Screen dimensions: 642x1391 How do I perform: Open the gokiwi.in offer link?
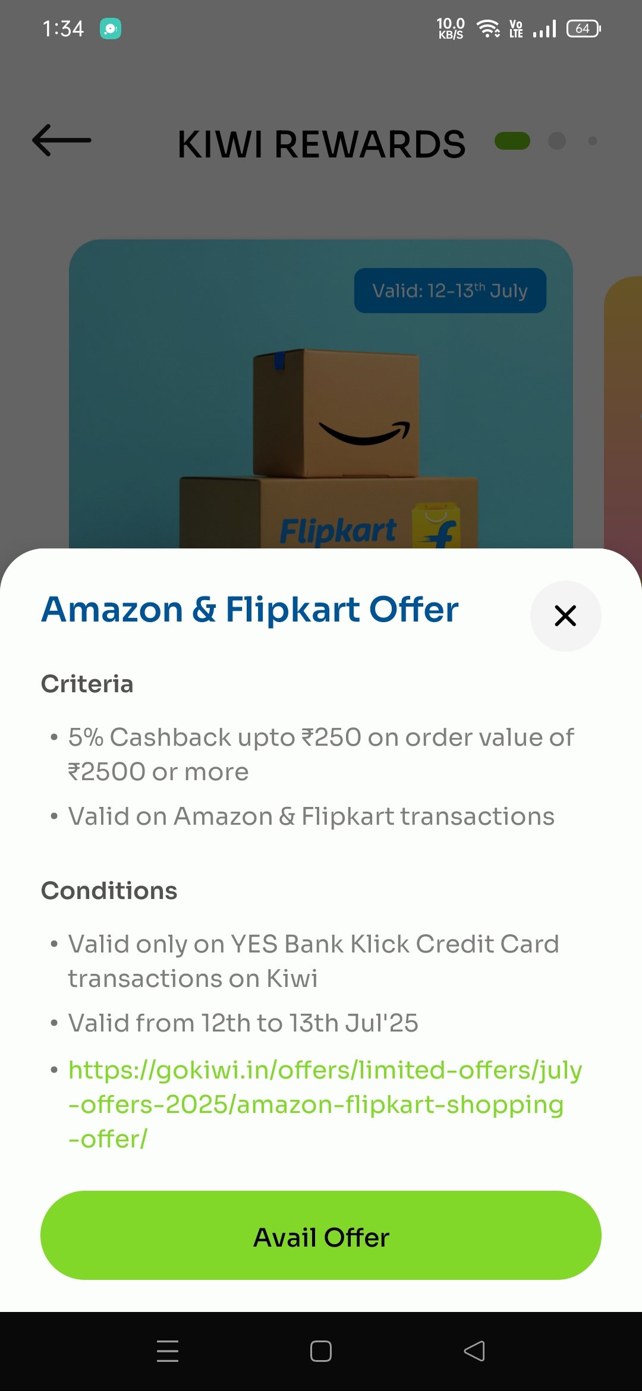pyautogui.click(x=325, y=1104)
